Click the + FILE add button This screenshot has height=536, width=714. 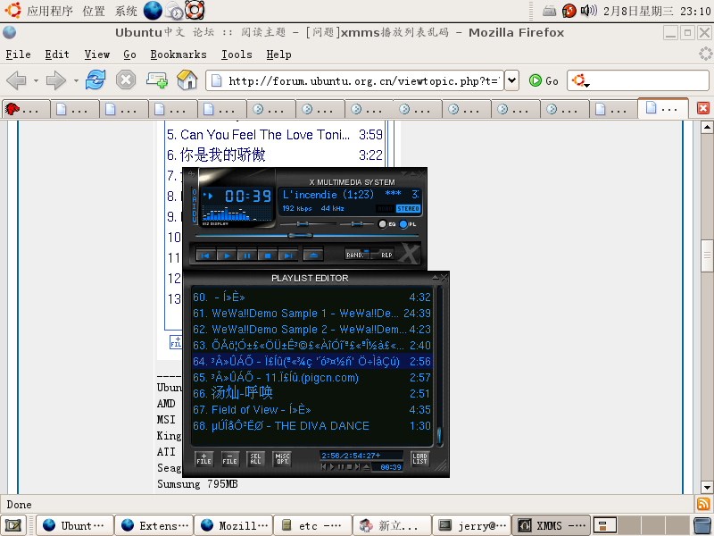click(x=204, y=458)
